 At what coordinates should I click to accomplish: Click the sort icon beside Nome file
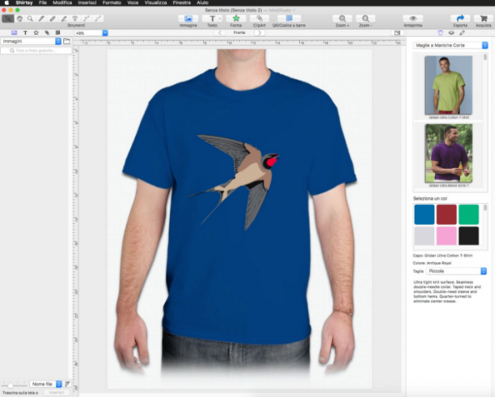tap(67, 384)
